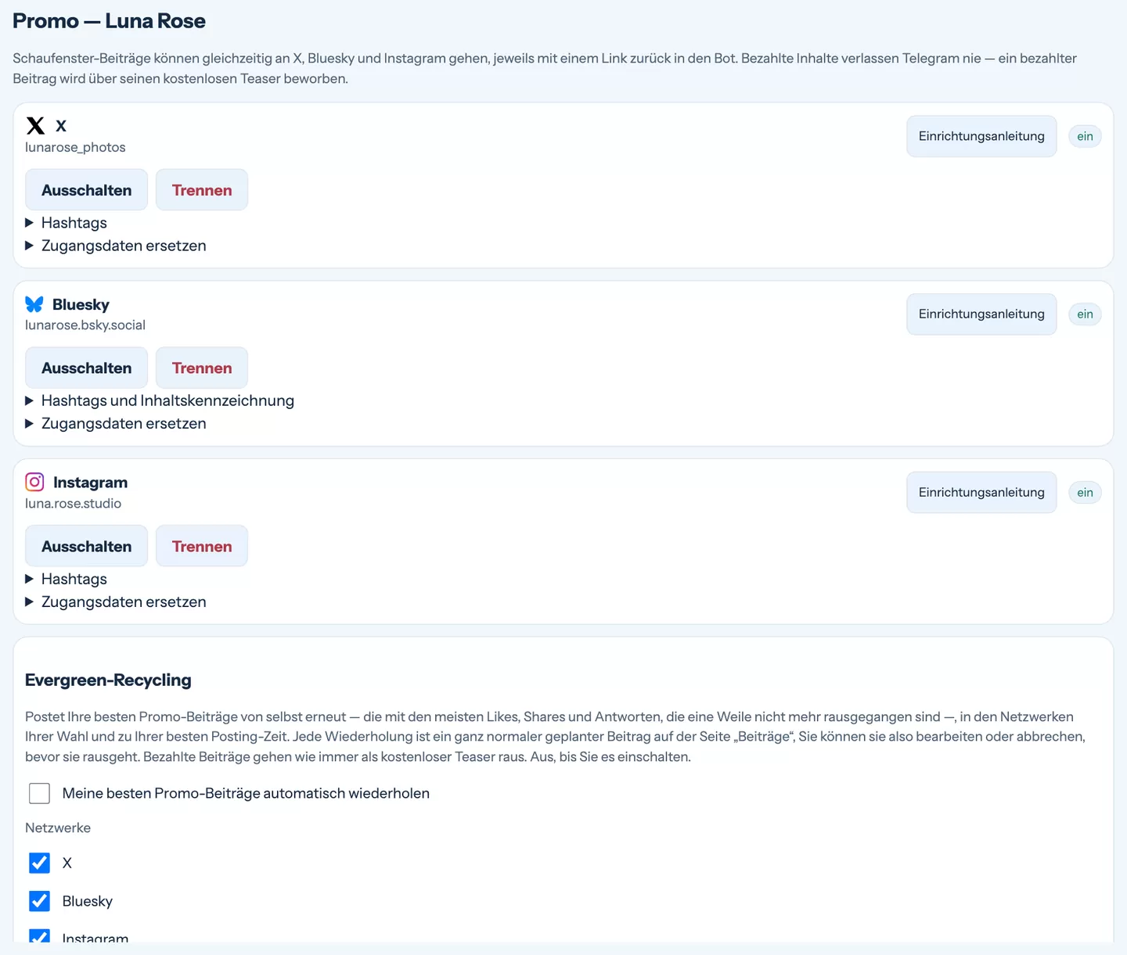The height and width of the screenshot is (955, 1127).
Task: Click the luna.rose.studio handle
Action: [73, 504]
